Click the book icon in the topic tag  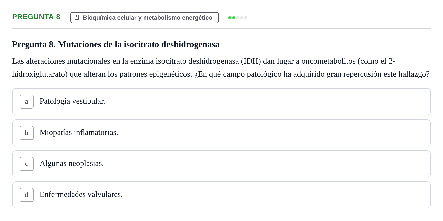point(77,17)
